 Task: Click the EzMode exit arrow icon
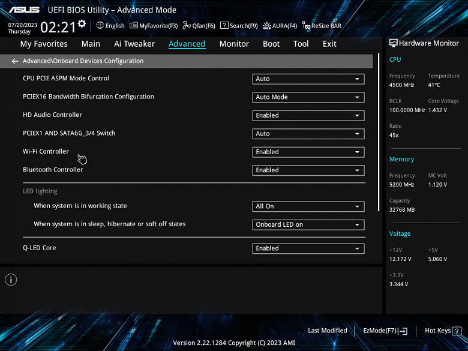[x=403, y=331]
